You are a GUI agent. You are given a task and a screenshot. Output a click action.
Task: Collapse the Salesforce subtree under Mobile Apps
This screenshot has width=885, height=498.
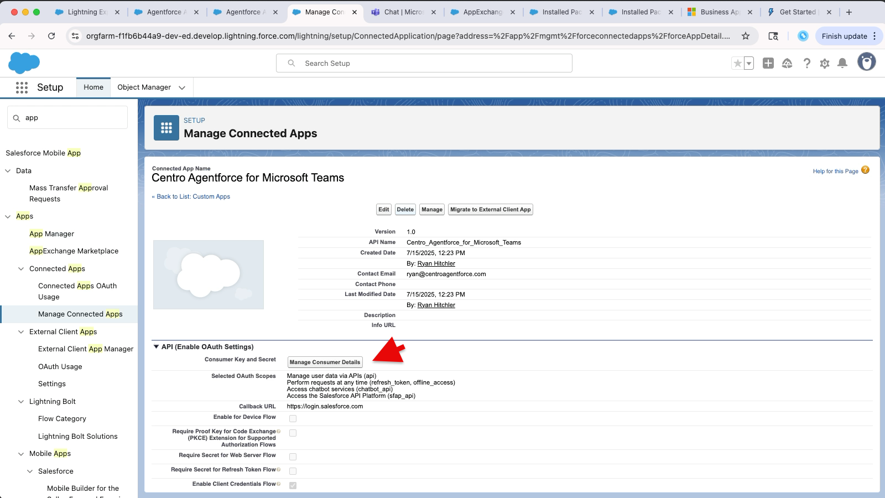[x=30, y=471]
